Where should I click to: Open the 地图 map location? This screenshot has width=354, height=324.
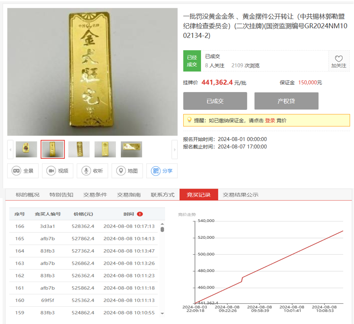[x=127, y=171]
